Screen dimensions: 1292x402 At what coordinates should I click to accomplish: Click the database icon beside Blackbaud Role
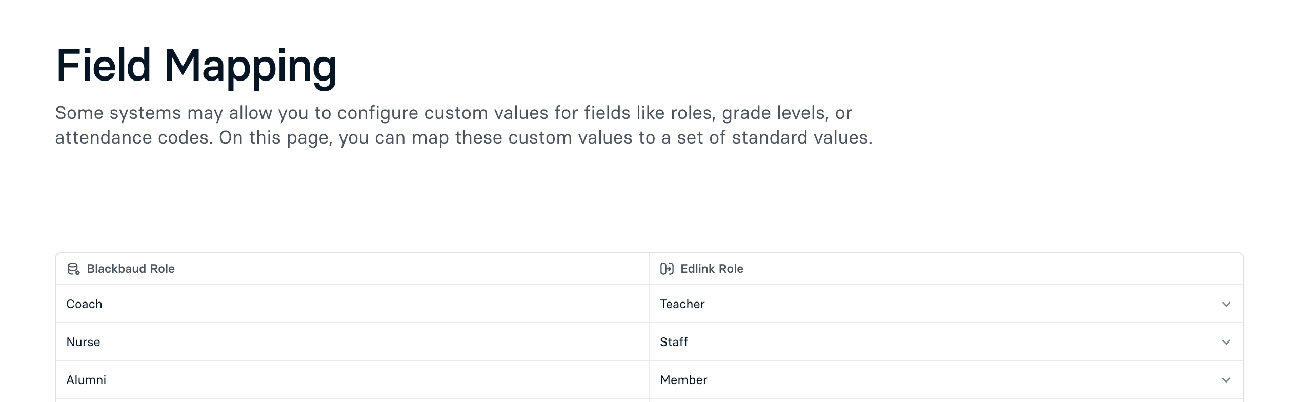coord(73,269)
